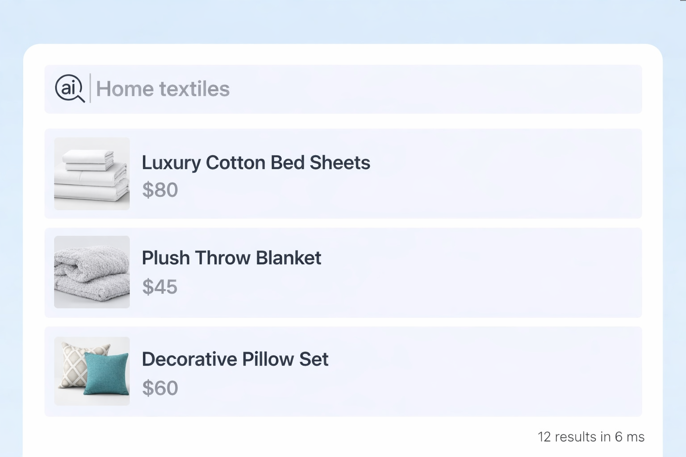Viewport: 686px width, 457px height.
Task: Click the $60 price label
Action: pyautogui.click(x=160, y=388)
